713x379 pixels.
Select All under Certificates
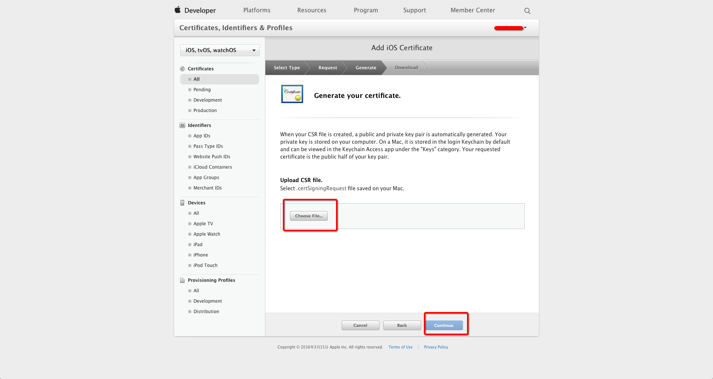[220, 79]
